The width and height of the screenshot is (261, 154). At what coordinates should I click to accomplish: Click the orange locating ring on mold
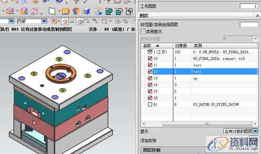pos(61,73)
